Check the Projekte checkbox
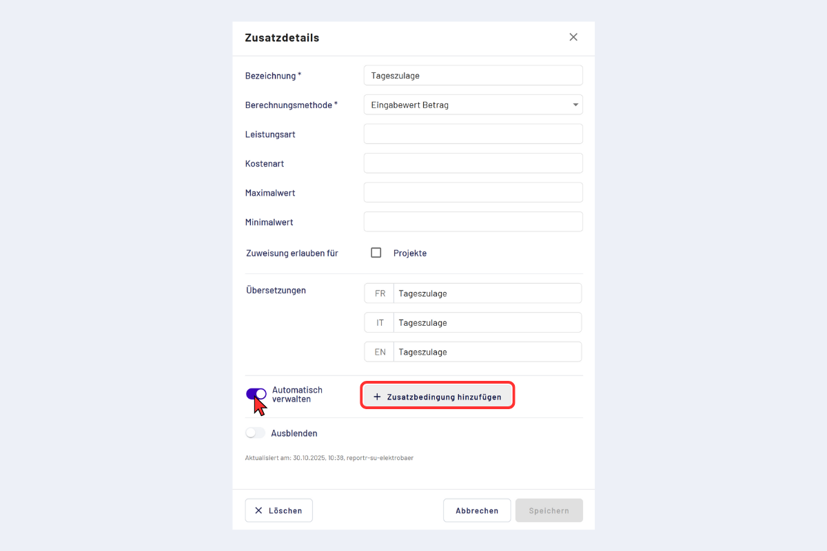Screen dimensions: 827x551 click(376, 253)
